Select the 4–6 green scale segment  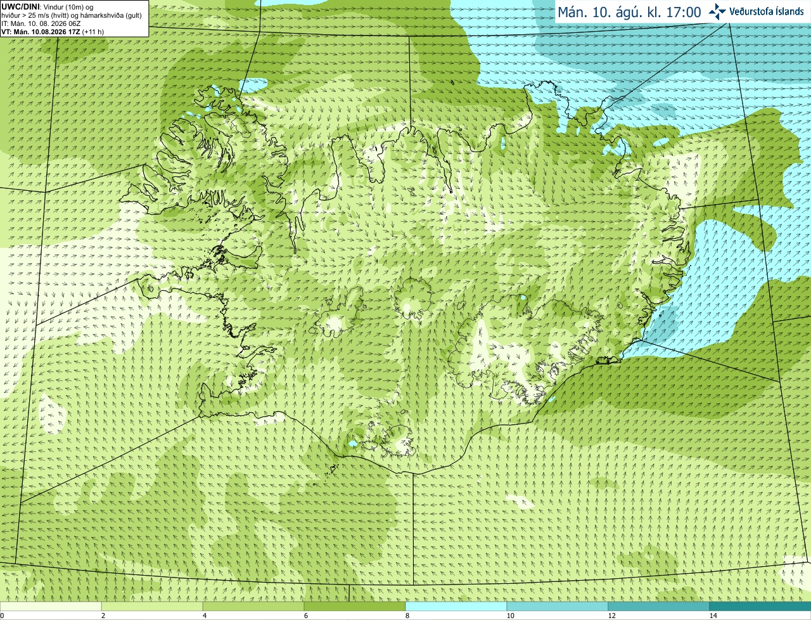coord(253,606)
